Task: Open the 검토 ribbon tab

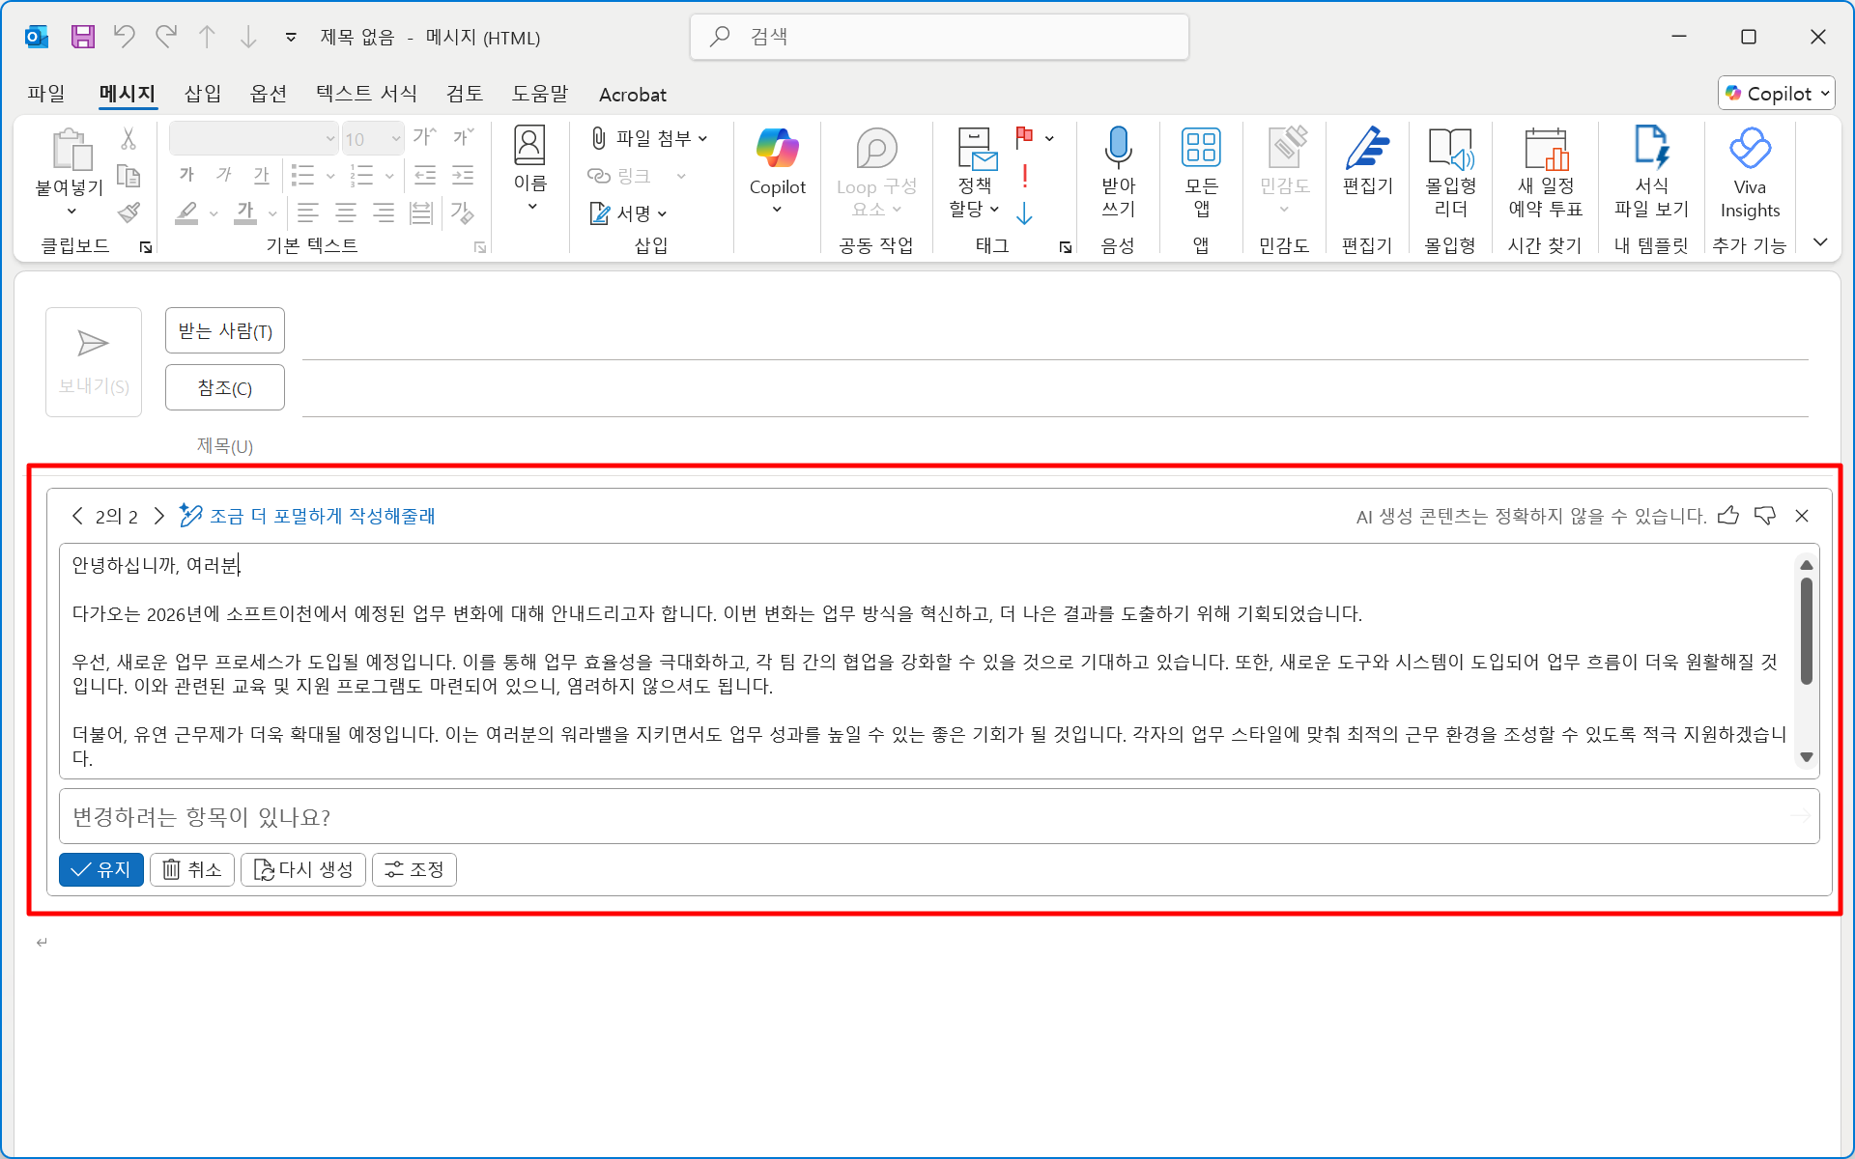Action: (465, 94)
